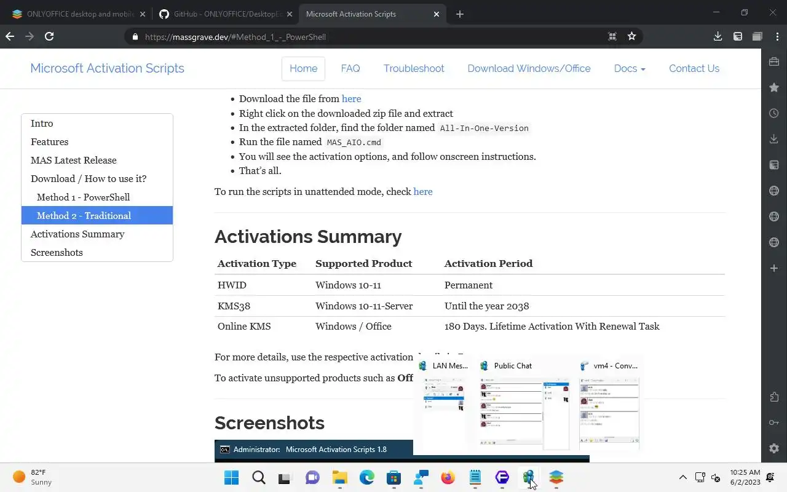Open Microsoft Edge from the taskbar
Screen dimensions: 787x492
(367, 477)
